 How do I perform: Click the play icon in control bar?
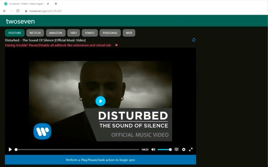pos(10,150)
